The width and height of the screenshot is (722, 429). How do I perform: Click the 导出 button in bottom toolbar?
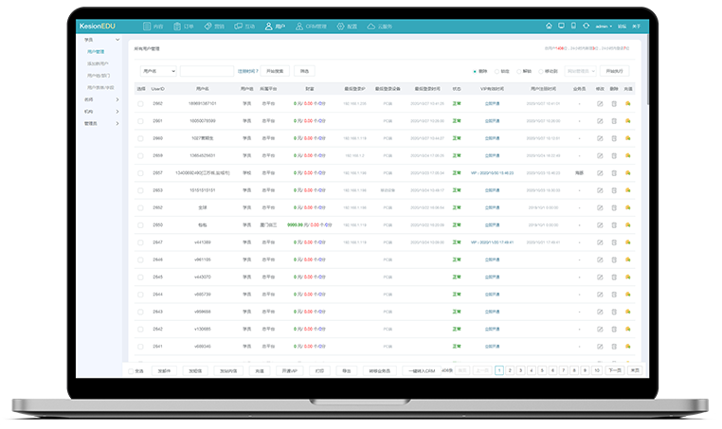point(346,371)
